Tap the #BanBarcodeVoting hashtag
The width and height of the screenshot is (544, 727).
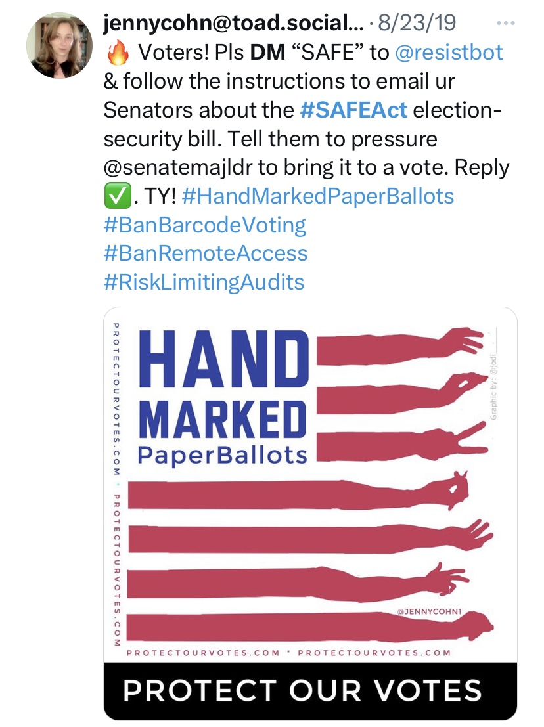[x=205, y=225]
